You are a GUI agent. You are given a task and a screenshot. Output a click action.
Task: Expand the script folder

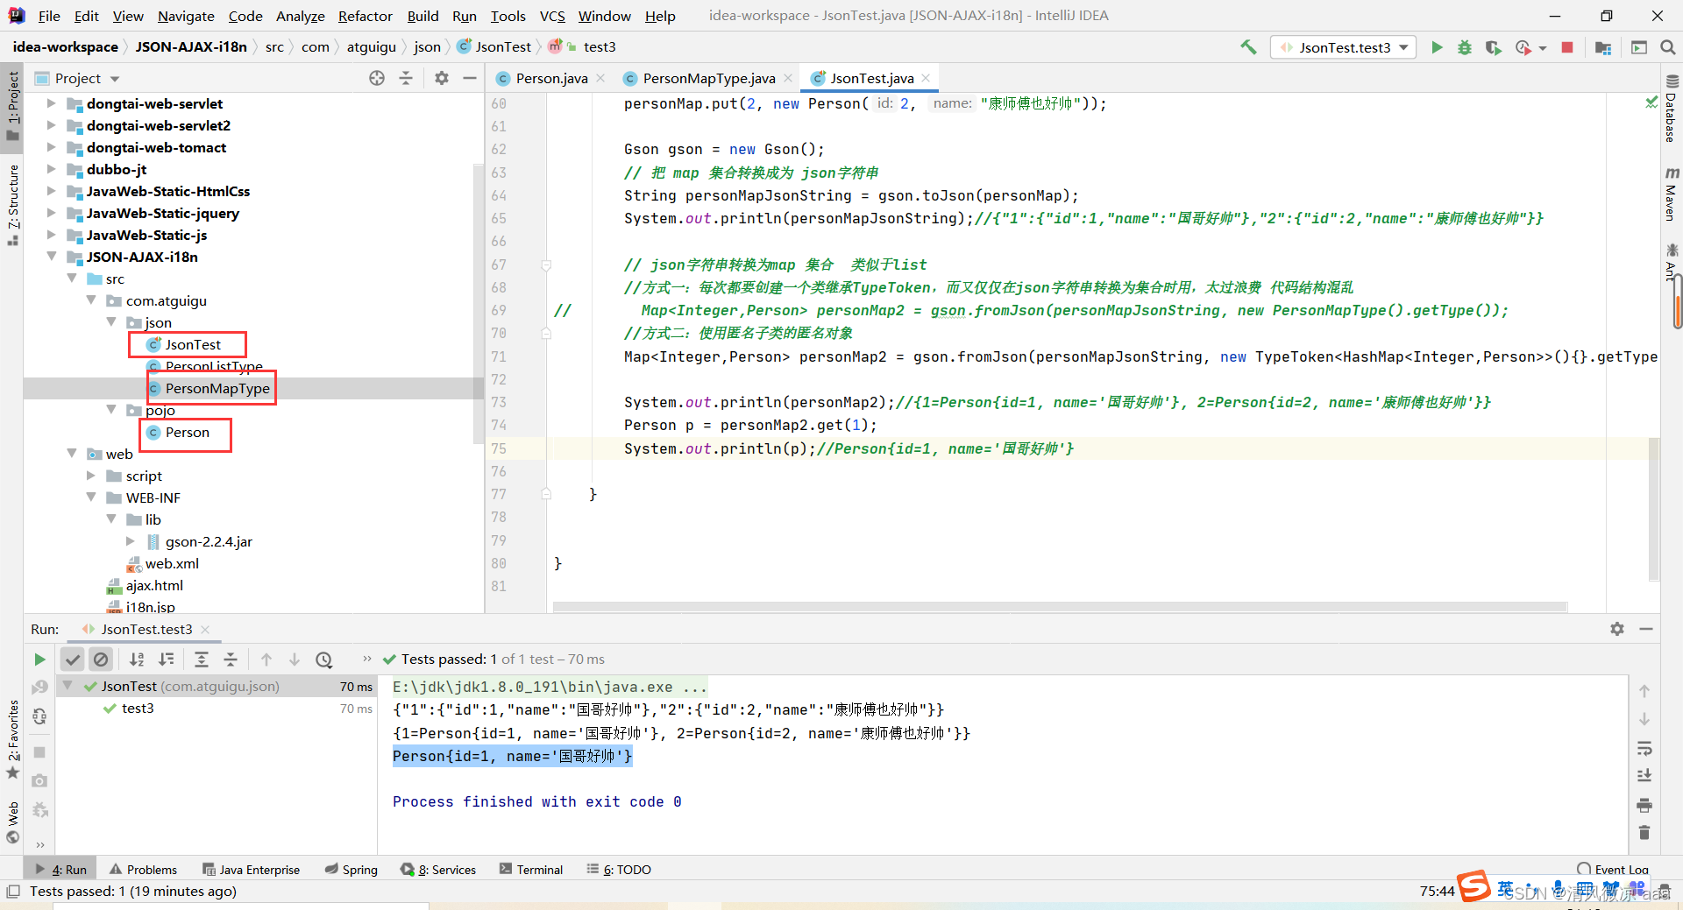coord(91,476)
